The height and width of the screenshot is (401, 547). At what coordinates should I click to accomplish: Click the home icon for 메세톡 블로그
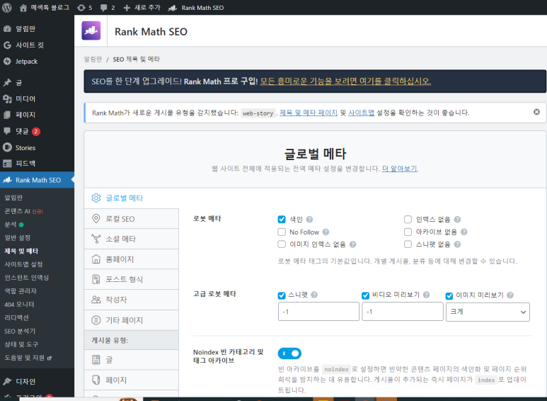(23, 8)
